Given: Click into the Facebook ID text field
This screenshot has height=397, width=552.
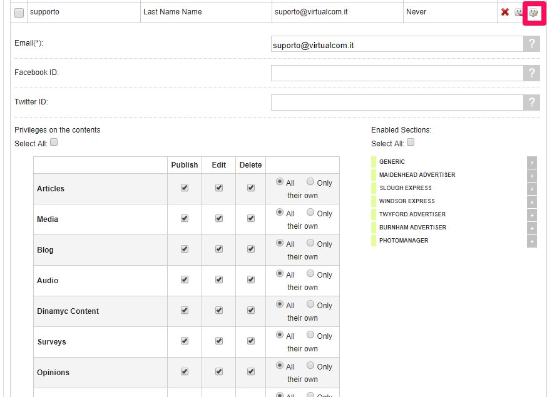Looking at the screenshot, I should 397,73.
